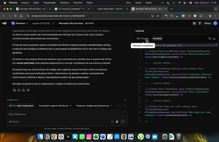The image size is (219, 142).
Task: Go back with the Chrome back arrow
Action: coord(3,16)
